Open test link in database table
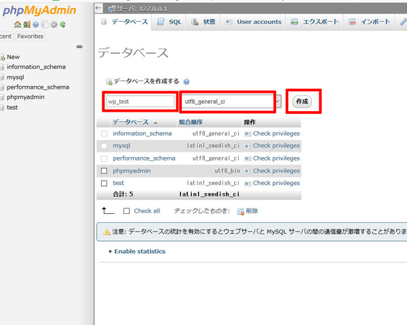The height and width of the screenshot is (325, 407). point(118,183)
